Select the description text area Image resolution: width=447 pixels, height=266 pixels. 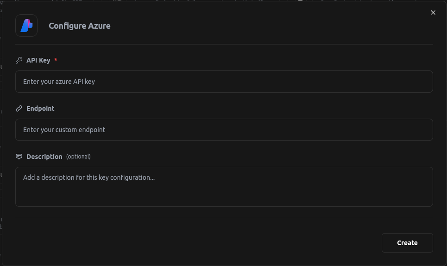224,186
